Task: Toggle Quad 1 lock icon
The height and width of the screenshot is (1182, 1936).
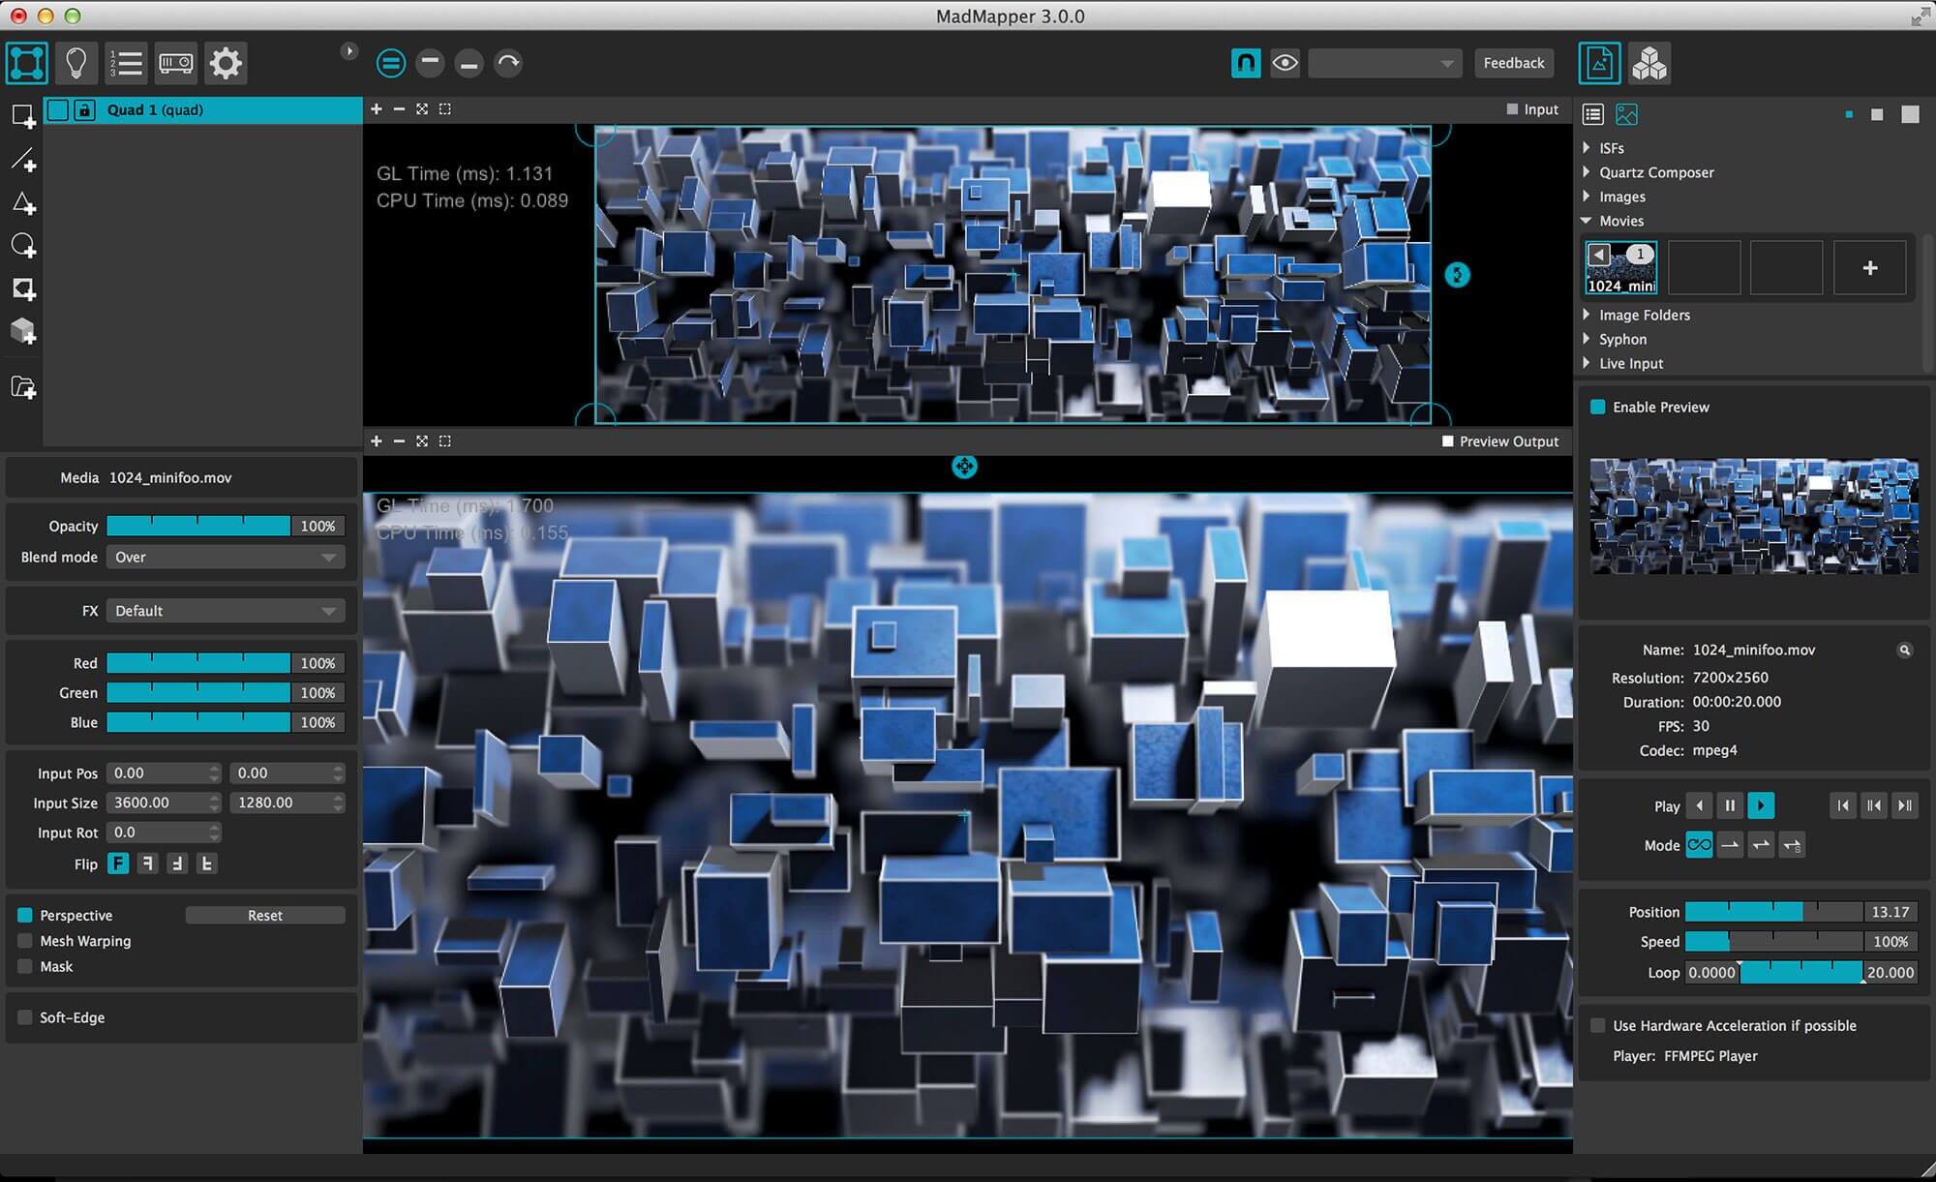Action: click(85, 110)
